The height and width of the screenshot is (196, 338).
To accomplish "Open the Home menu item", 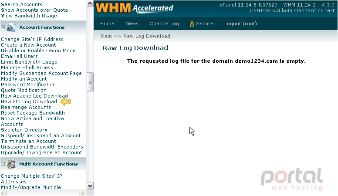I will tap(107, 24).
